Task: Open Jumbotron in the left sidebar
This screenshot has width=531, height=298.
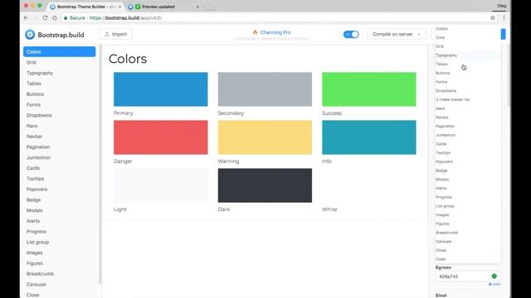Action: tap(39, 157)
